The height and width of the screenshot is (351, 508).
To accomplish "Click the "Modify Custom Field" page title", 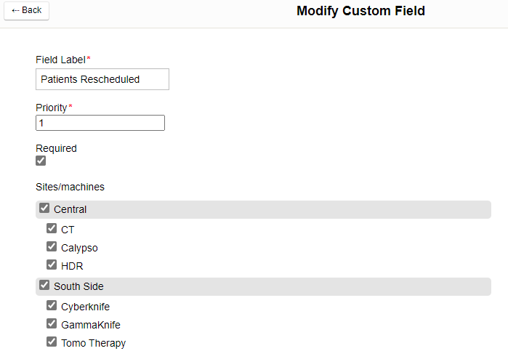I will coord(360,11).
